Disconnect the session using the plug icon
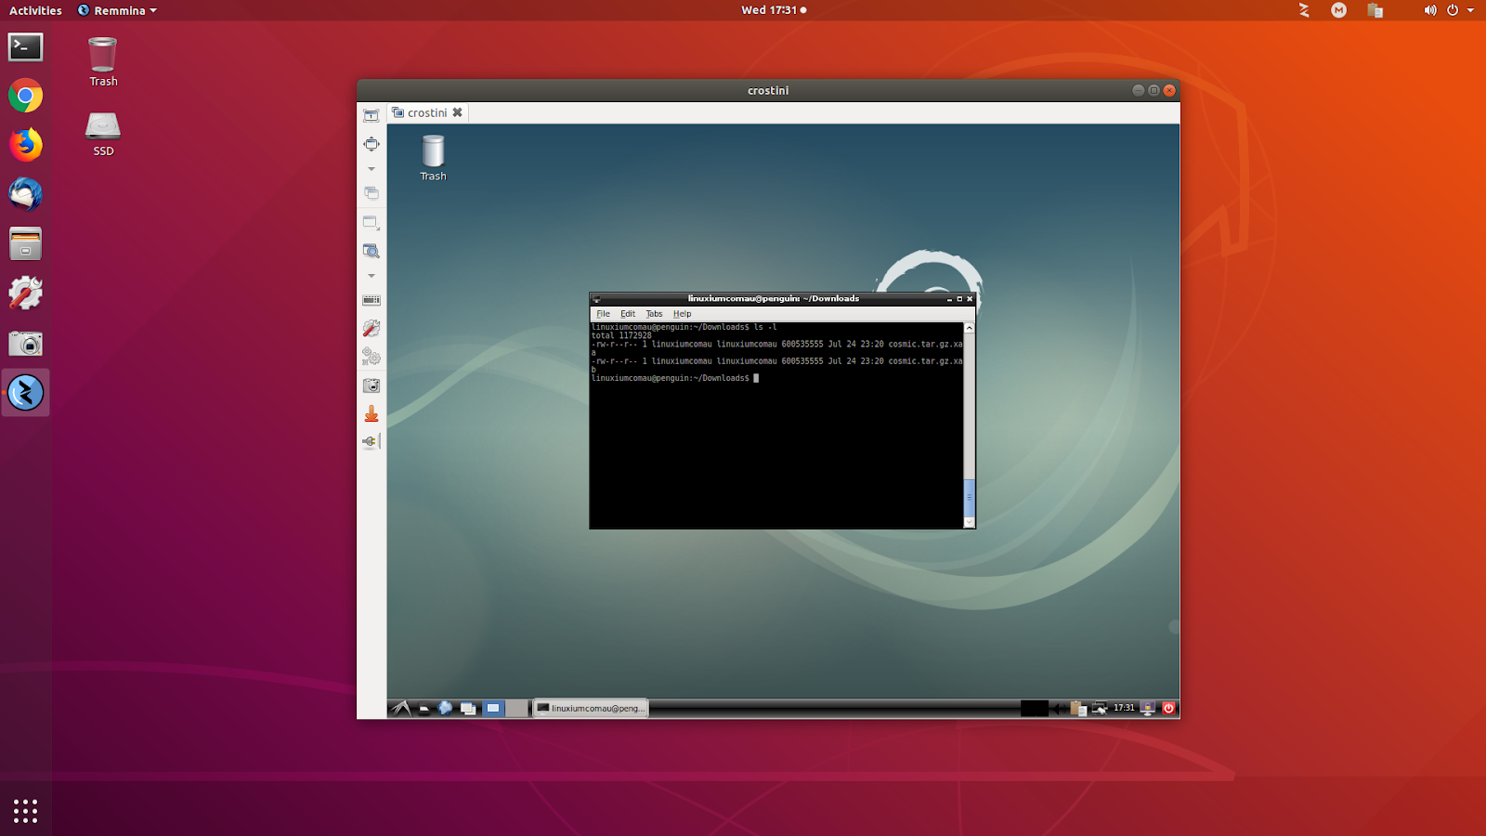This screenshot has width=1486, height=836. [x=371, y=440]
